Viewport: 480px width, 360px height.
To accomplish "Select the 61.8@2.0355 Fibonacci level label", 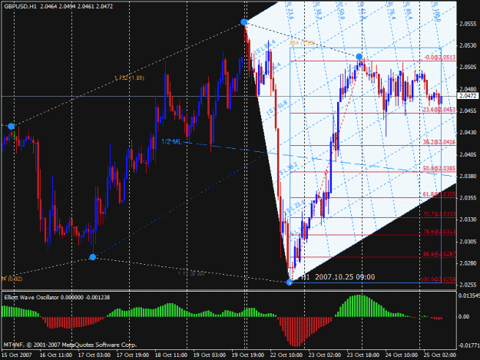I will pos(439,194).
